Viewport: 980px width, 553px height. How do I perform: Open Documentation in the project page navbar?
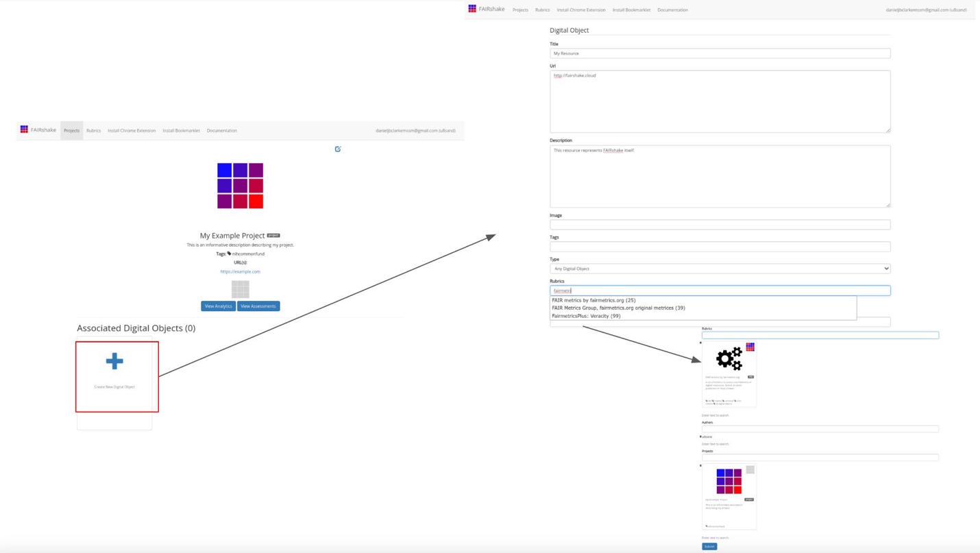pyautogui.click(x=222, y=130)
